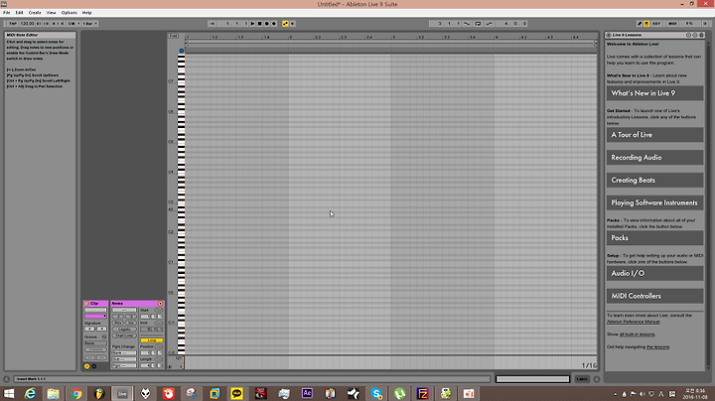Click the lessons previous page arrow icon

688,35
